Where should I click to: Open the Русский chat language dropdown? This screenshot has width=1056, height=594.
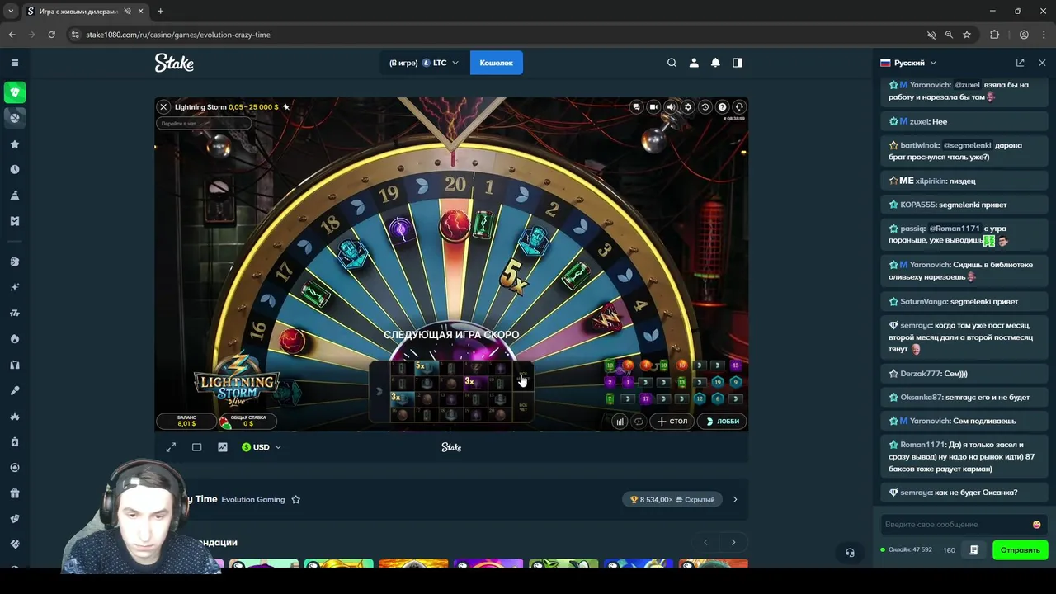pos(908,63)
